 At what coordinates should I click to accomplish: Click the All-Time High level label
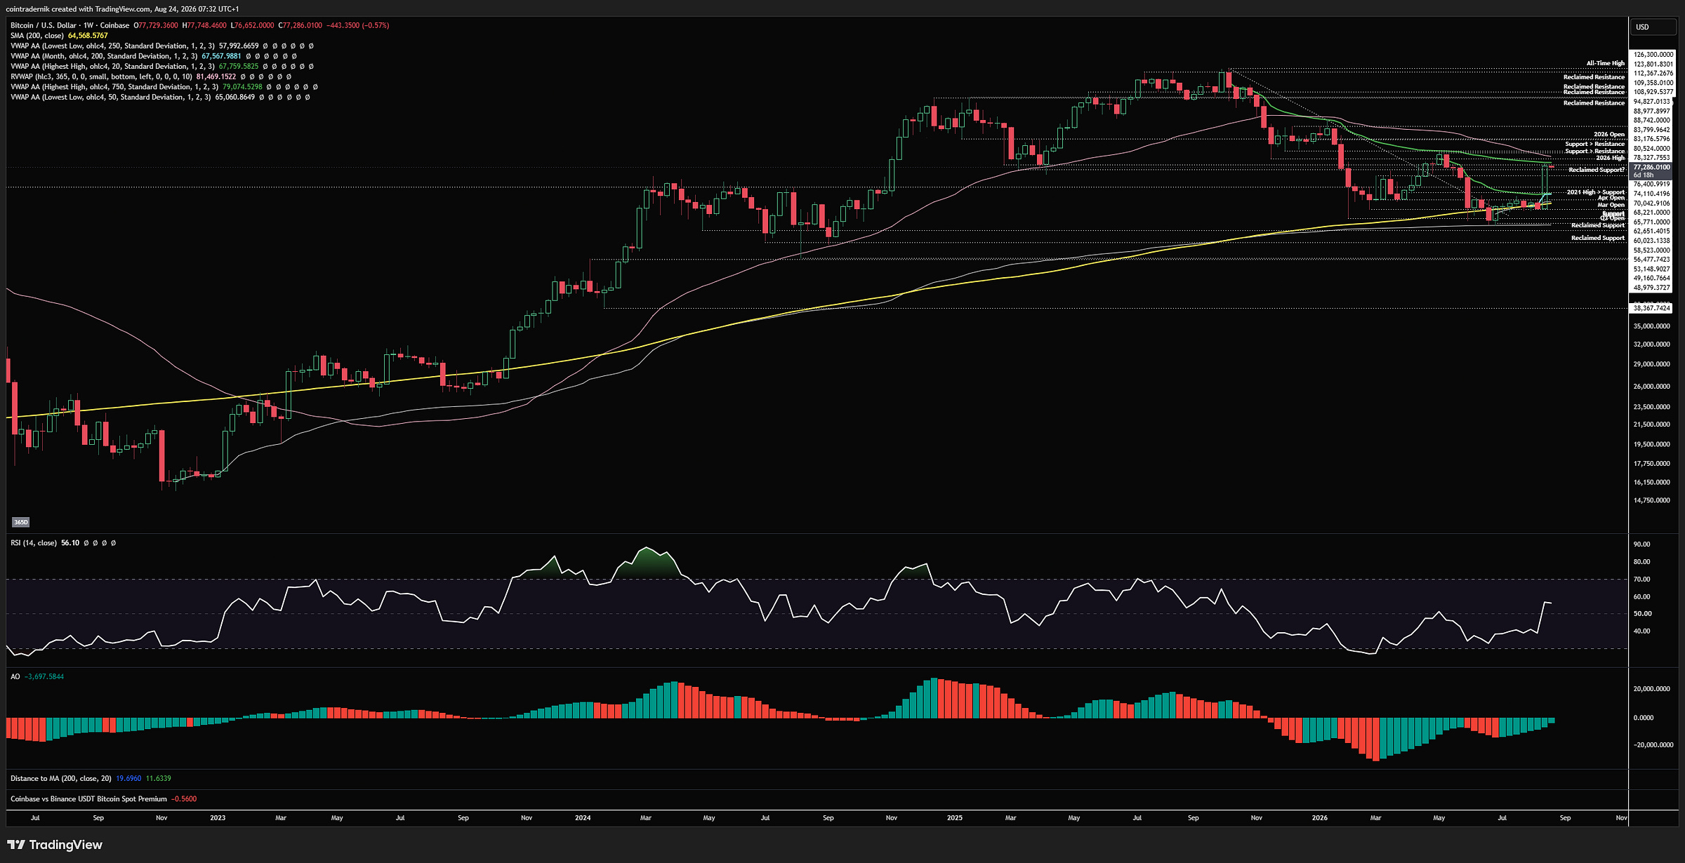1606,63
